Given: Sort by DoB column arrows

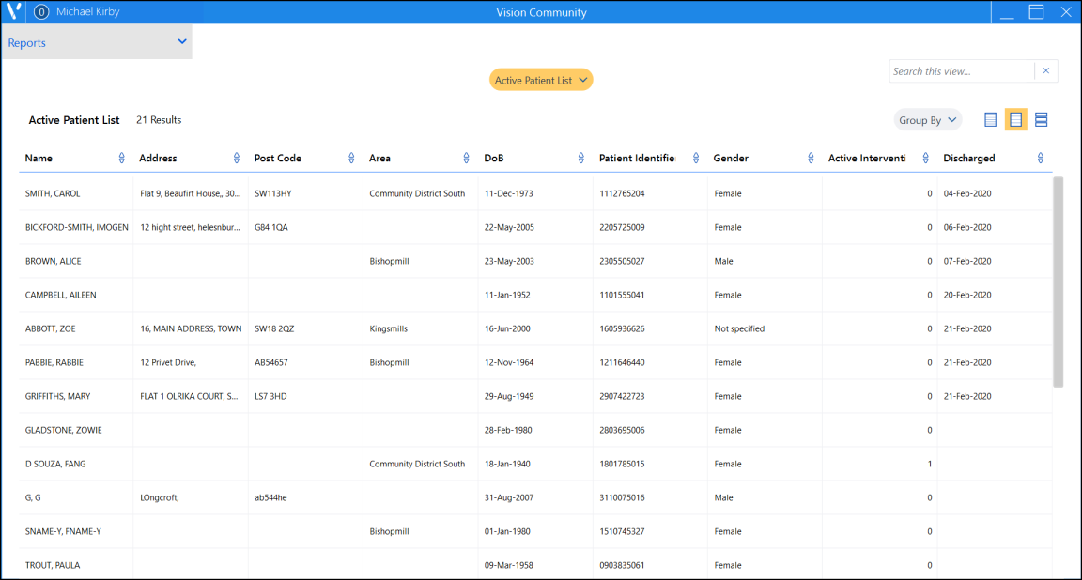Looking at the screenshot, I should [581, 158].
